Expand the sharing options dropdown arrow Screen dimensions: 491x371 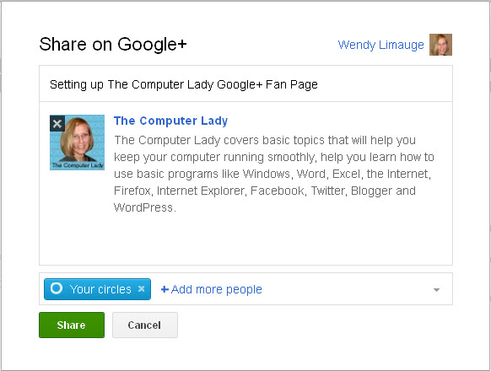click(x=436, y=290)
